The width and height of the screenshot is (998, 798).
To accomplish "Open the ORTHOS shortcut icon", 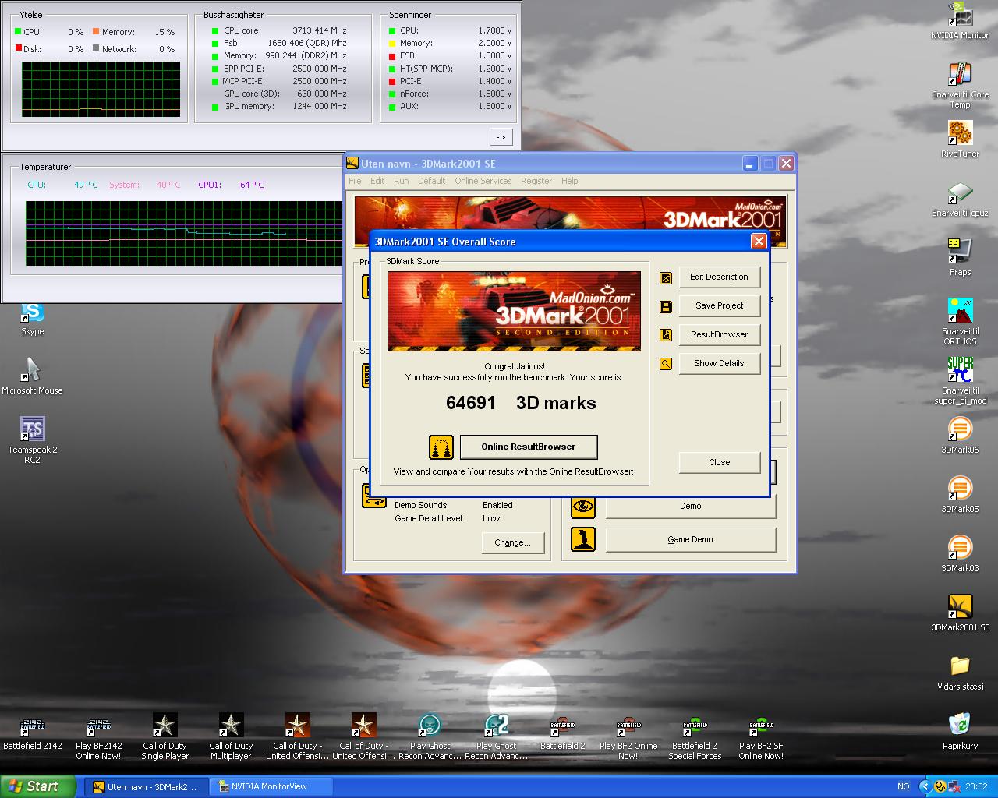I will click(x=960, y=312).
